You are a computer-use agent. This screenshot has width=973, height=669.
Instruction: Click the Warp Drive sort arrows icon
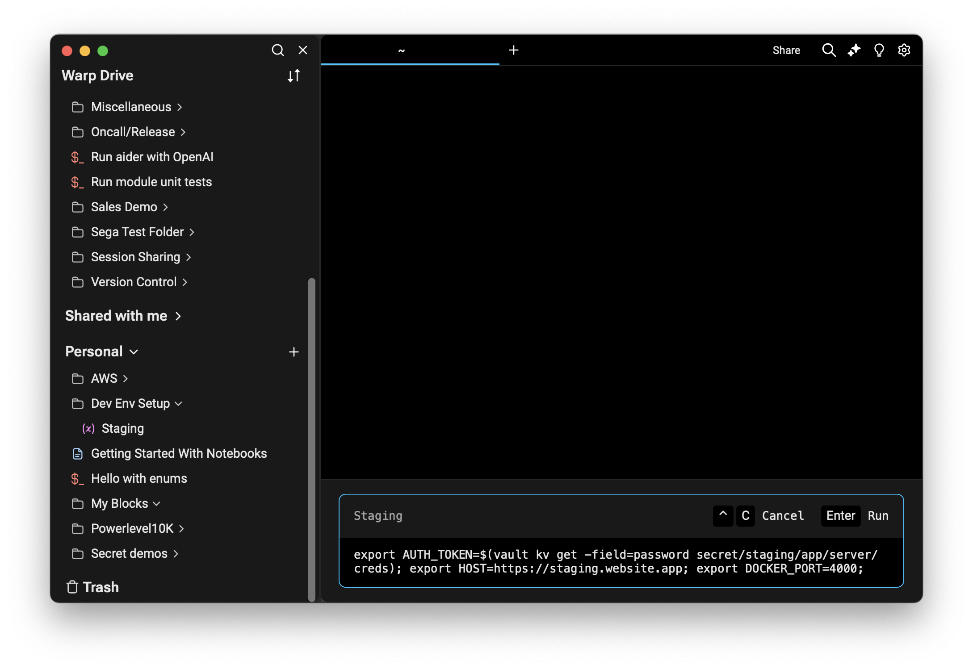tap(294, 75)
